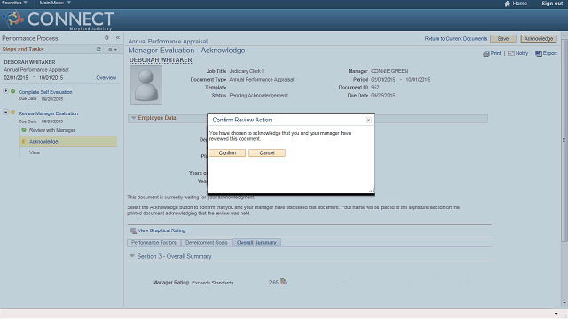Save the appraisal document

pos(503,39)
